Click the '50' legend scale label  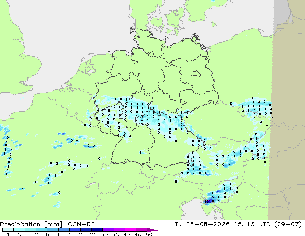coord(149,234)
